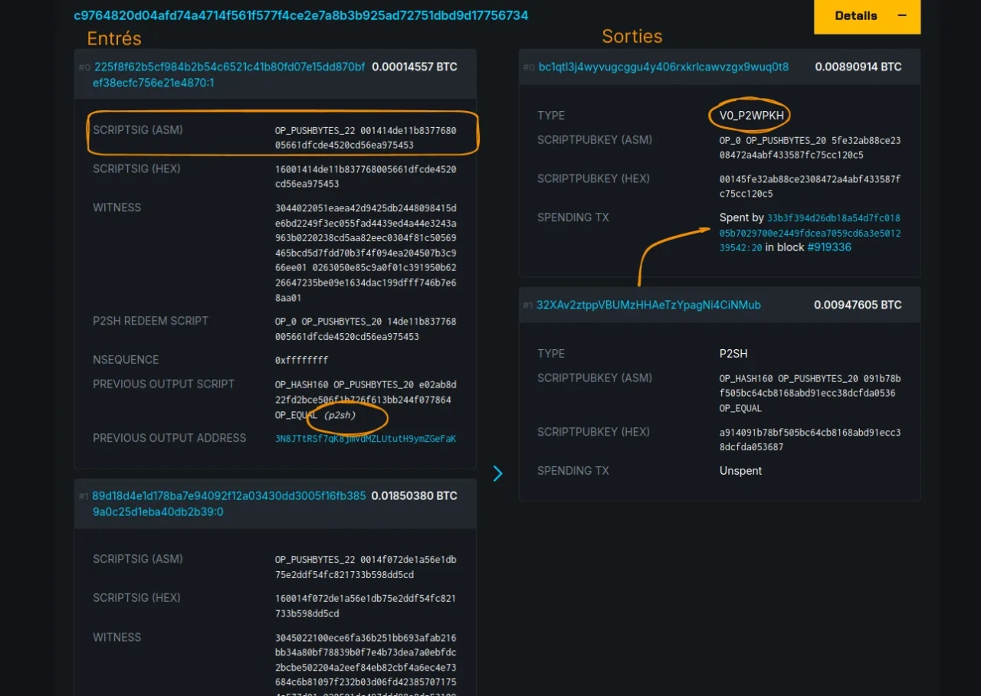Open output address 32XAv2ztpp link
The width and height of the screenshot is (981, 696).
tap(648, 305)
